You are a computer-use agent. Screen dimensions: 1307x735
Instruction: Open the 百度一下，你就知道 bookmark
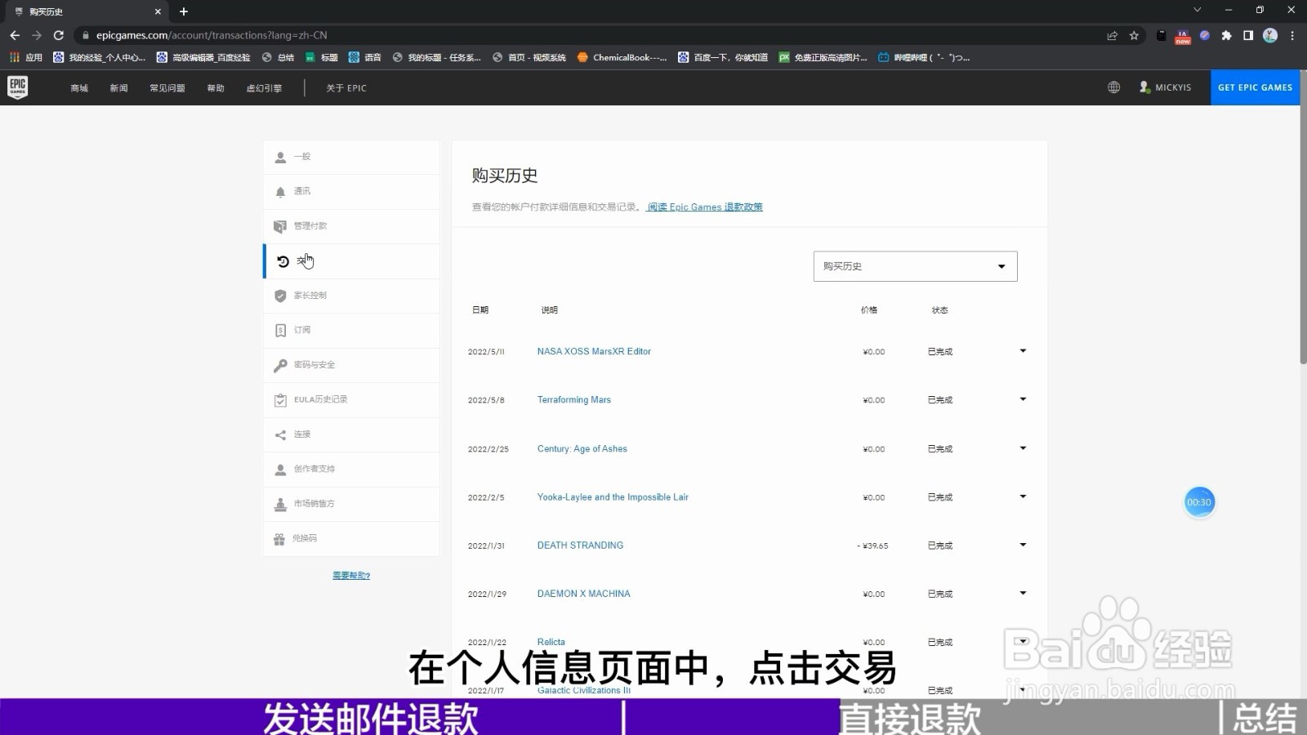723,57
